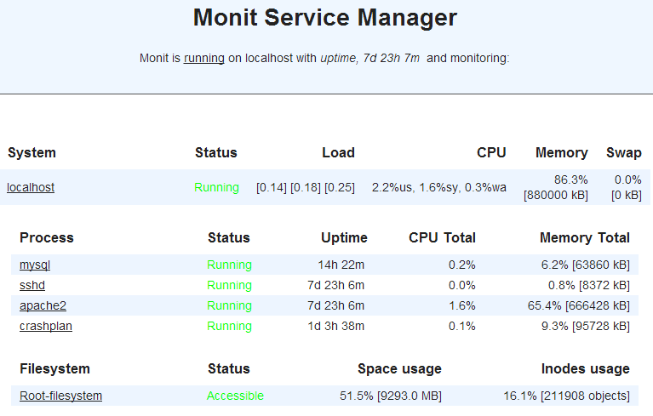Click the load values [0.14] [0.18] [0.25]
This screenshot has height=416, width=653.
pyautogui.click(x=306, y=188)
